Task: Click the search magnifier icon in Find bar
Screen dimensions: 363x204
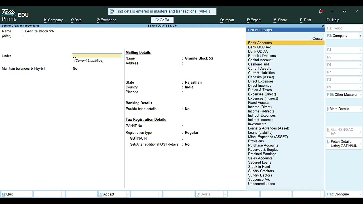Action: (x=112, y=11)
